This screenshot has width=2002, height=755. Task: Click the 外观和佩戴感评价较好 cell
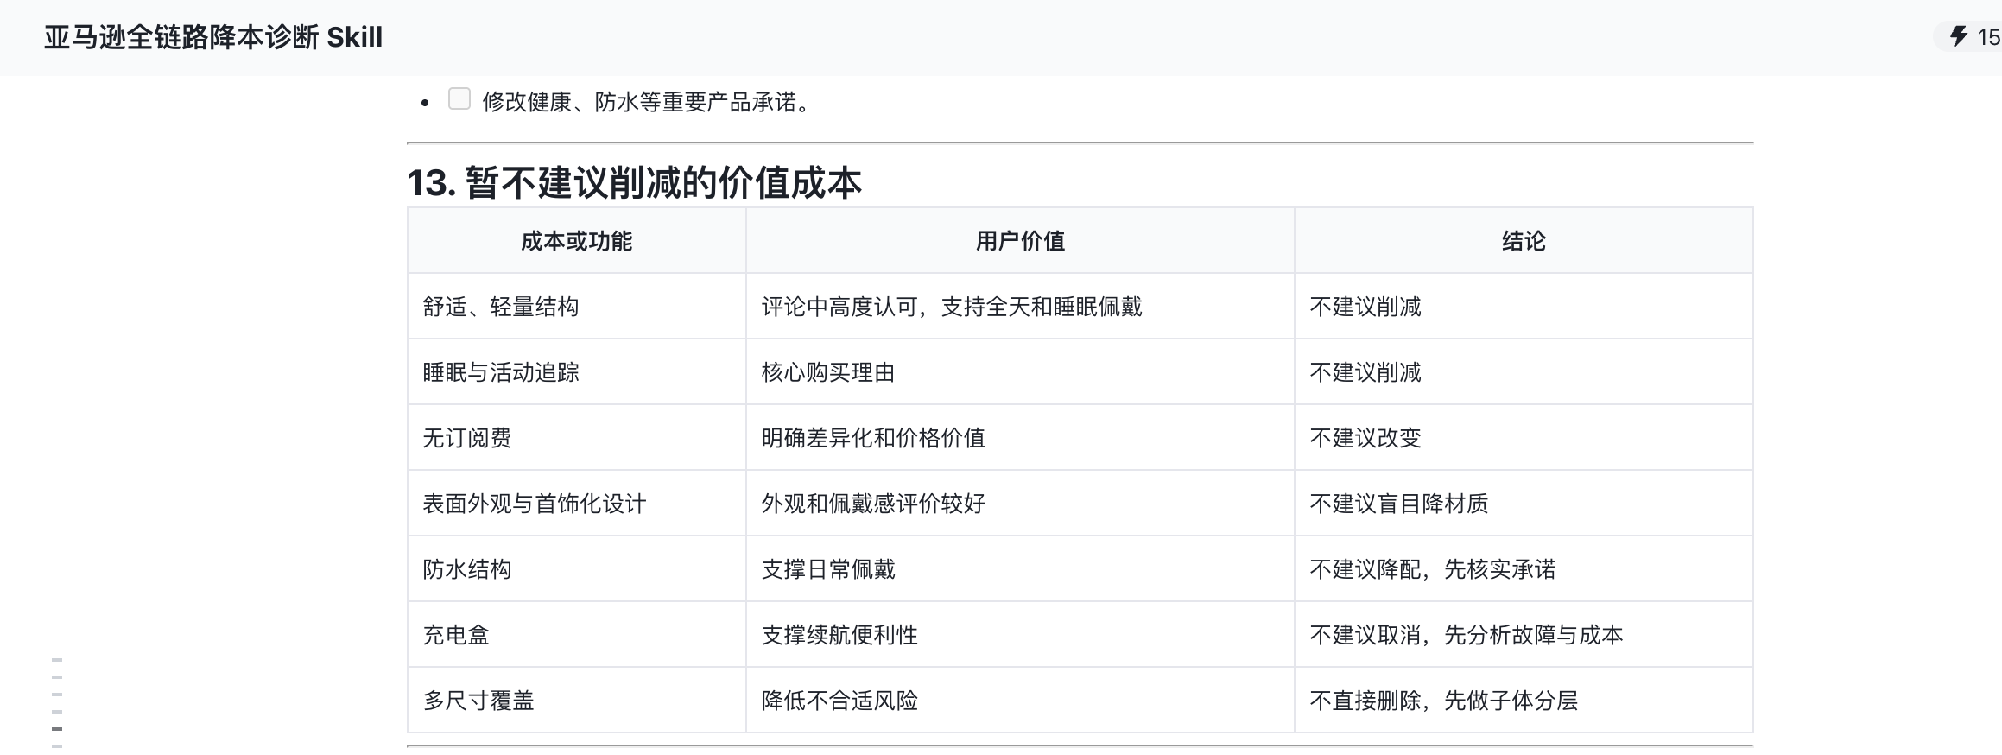(1020, 504)
